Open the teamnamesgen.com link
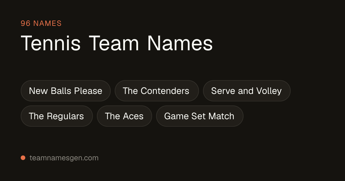 tap(64, 158)
